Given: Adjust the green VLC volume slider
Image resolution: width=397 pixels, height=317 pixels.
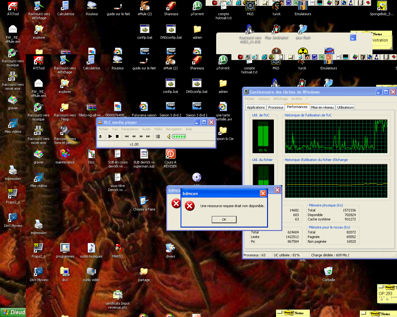Looking at the screenshot, I should pyautogui.click(x=179, y=136).
